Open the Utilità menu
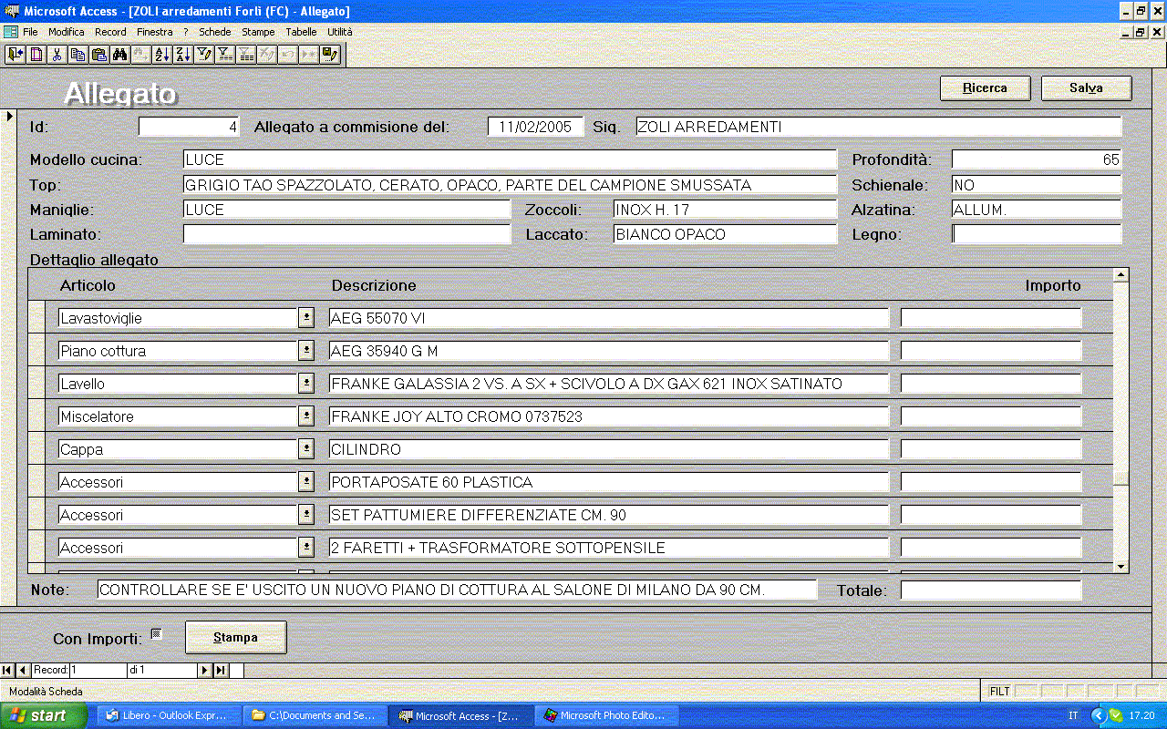1167x729 pixels. (340, 32)
